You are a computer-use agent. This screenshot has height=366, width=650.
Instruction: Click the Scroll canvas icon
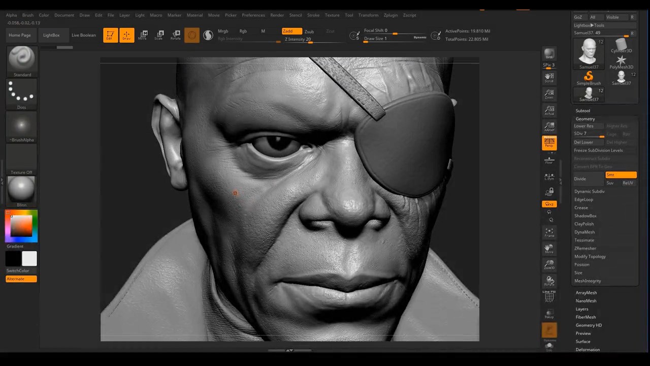(x=549, y=77)
